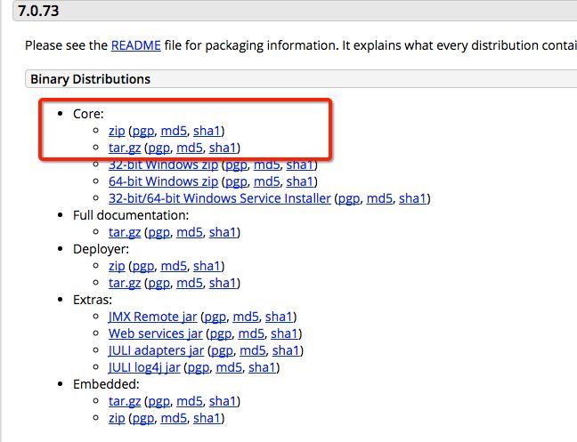577x442 pixels.
Task: Open md5 for Embedded tar.gz
Action: pos(190,401)
